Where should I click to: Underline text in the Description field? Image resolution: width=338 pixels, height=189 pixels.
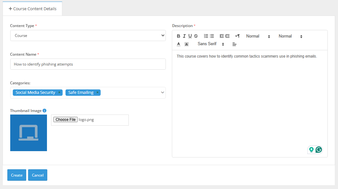[x=190, y=36]
